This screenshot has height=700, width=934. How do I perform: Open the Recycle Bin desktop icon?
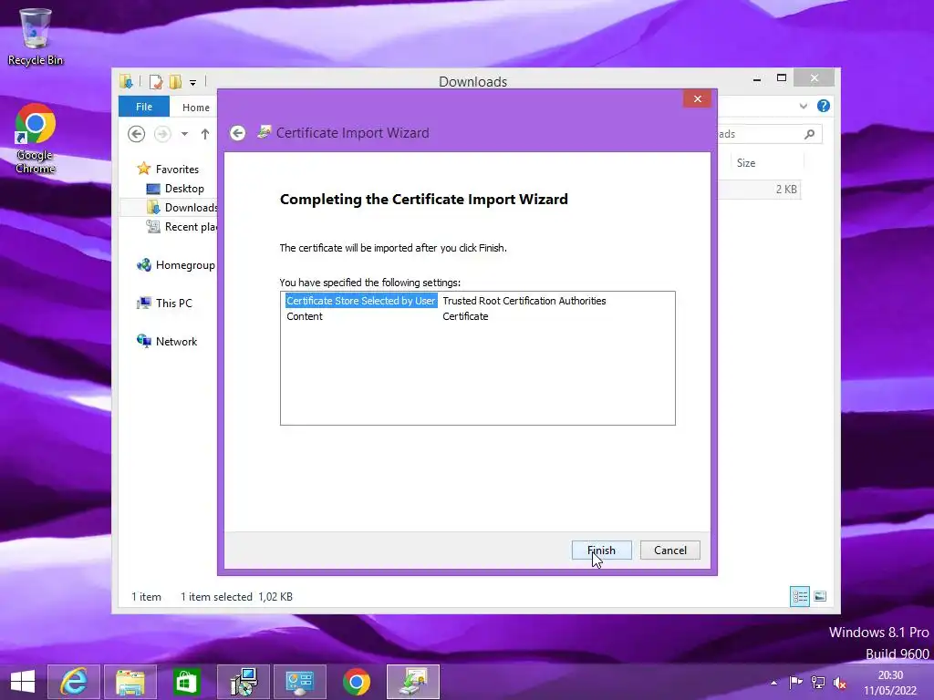click(x=36, y=36)
